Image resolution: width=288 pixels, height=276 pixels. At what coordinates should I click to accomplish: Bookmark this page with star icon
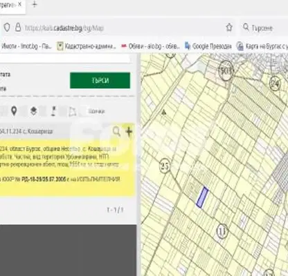click(229, 28)
